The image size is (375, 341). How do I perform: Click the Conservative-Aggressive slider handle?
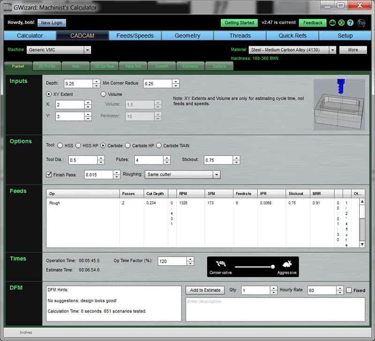pos(273,266)
